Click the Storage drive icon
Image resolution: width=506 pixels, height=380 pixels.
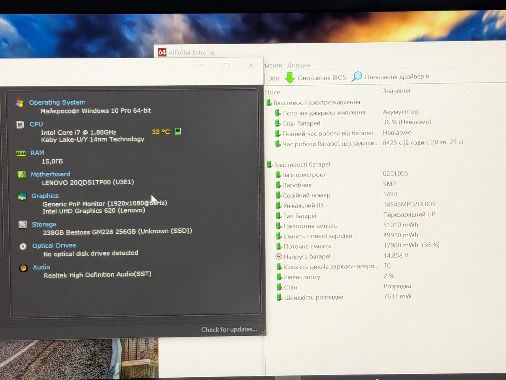pos(23,225)
